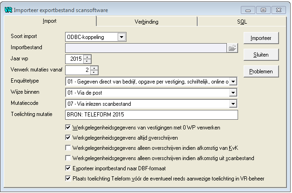Increase the Jaar wp value with up arrow
Screen dimensions: 292x193
click(87, 57)
